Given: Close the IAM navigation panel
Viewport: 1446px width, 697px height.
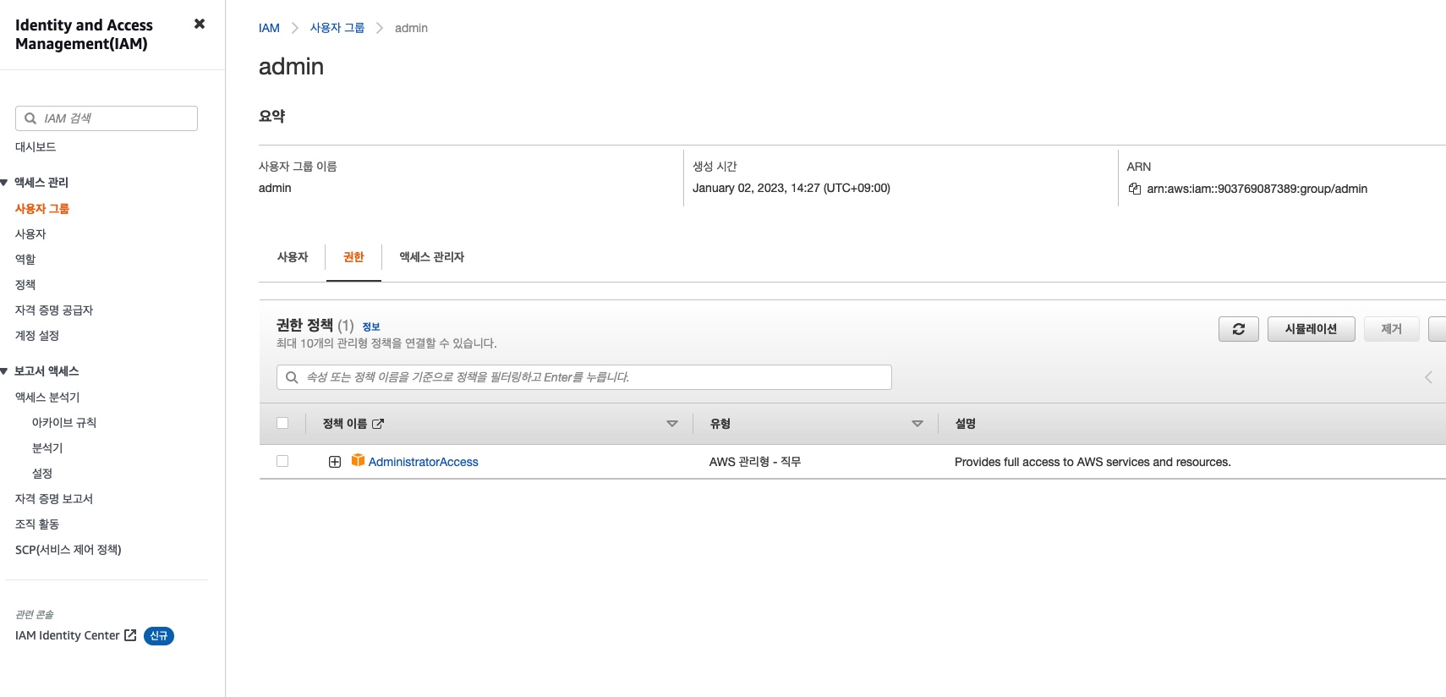Looking at the screenshot, I should [x=200, y=24].
